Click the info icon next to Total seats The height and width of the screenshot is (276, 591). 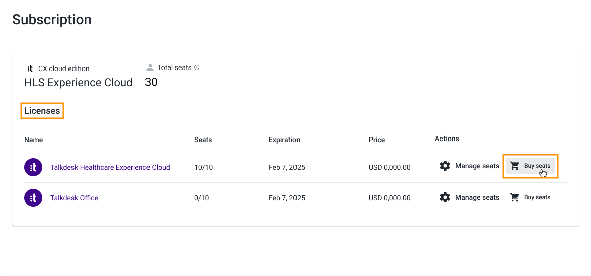[x=197, y=68]
